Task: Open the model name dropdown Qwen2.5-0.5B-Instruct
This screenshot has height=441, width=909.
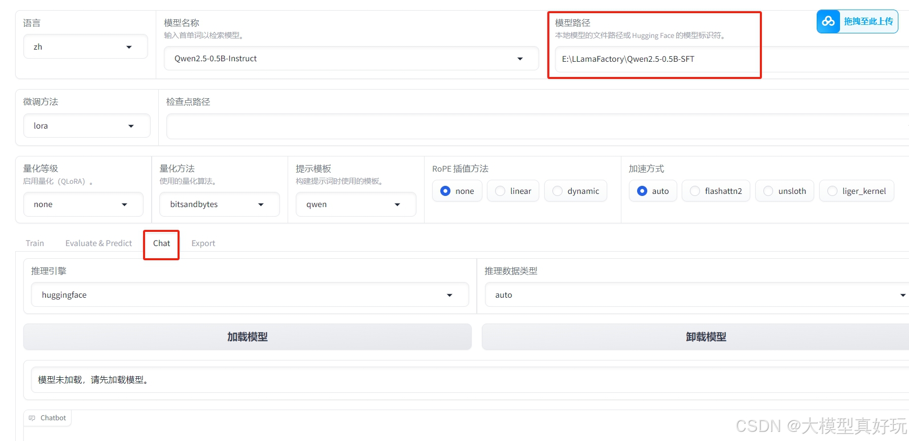Action: [351, 58]
